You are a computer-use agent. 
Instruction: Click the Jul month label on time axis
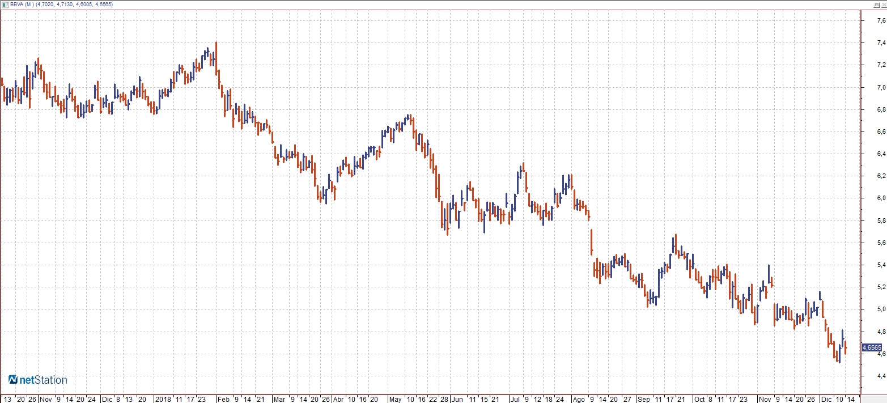tap(515, 399)
